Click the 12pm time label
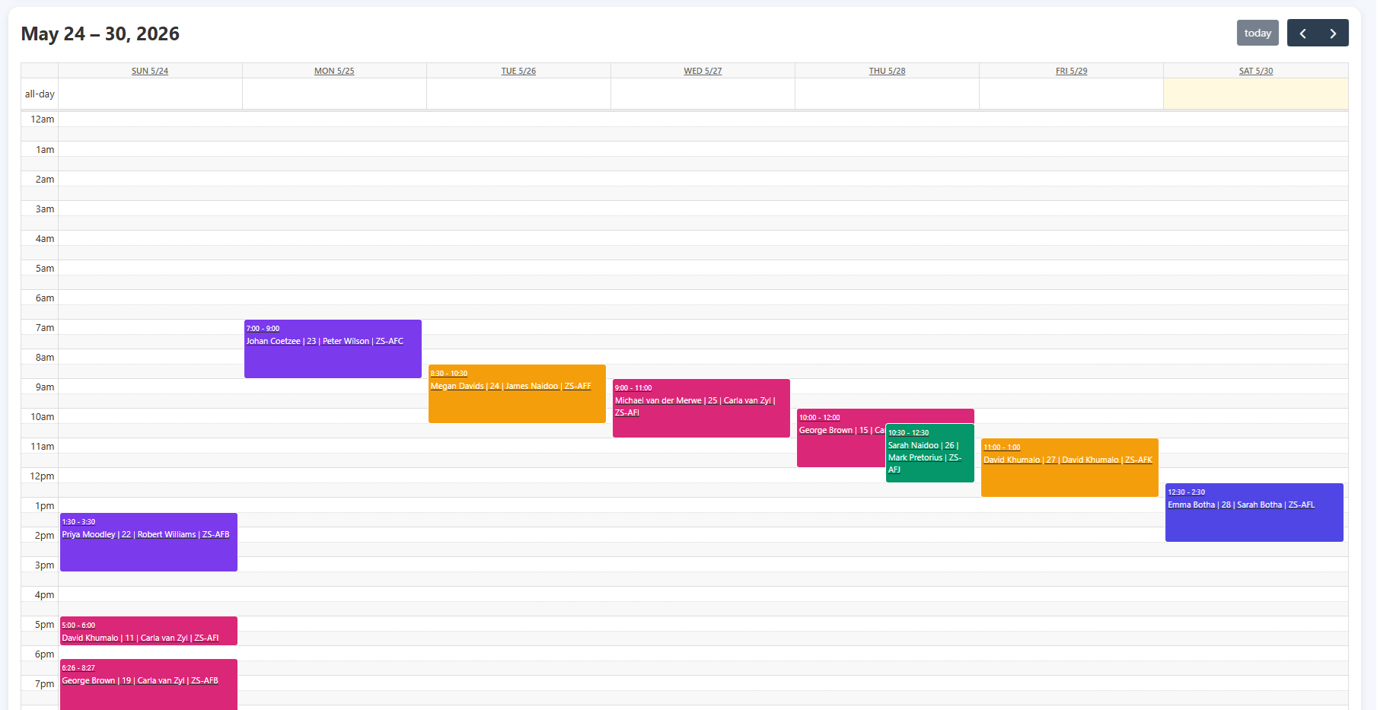 pyautogui.click(x=42, y=476)
